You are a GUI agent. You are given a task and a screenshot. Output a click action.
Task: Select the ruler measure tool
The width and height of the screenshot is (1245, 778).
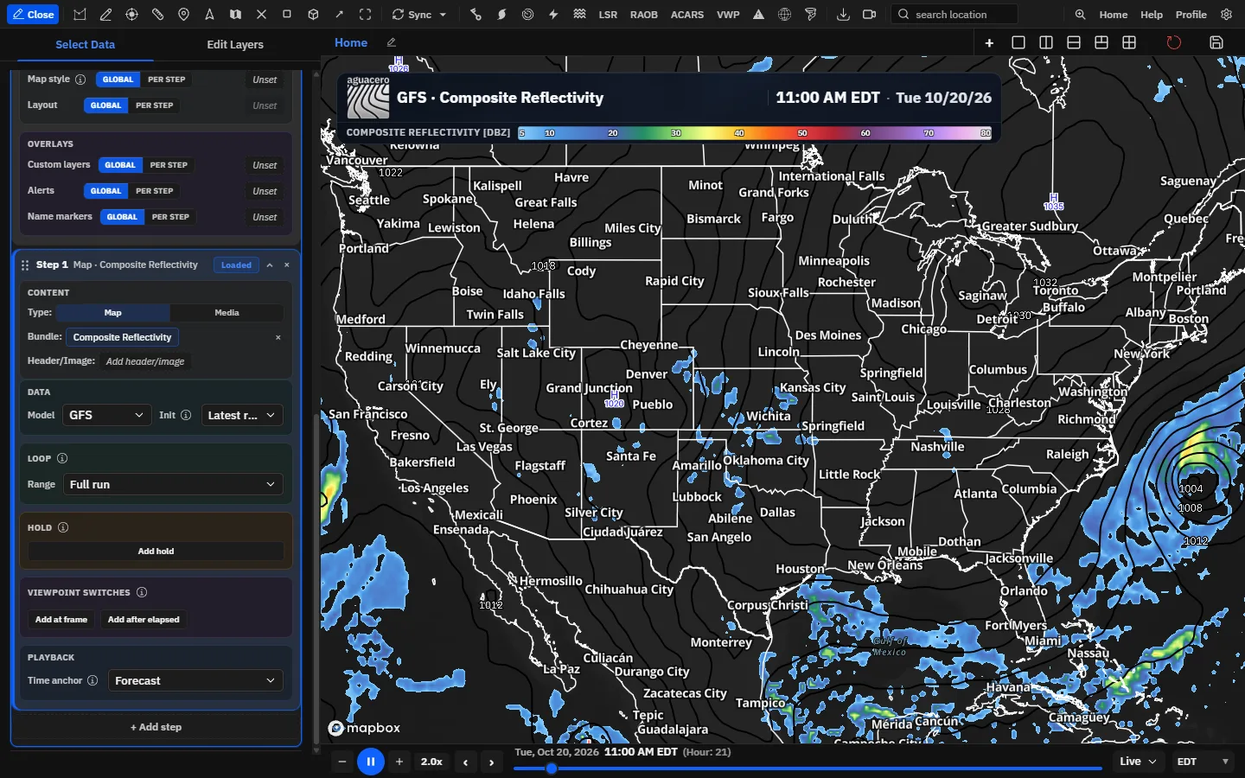pyautogui.click(x=157, y=15)
